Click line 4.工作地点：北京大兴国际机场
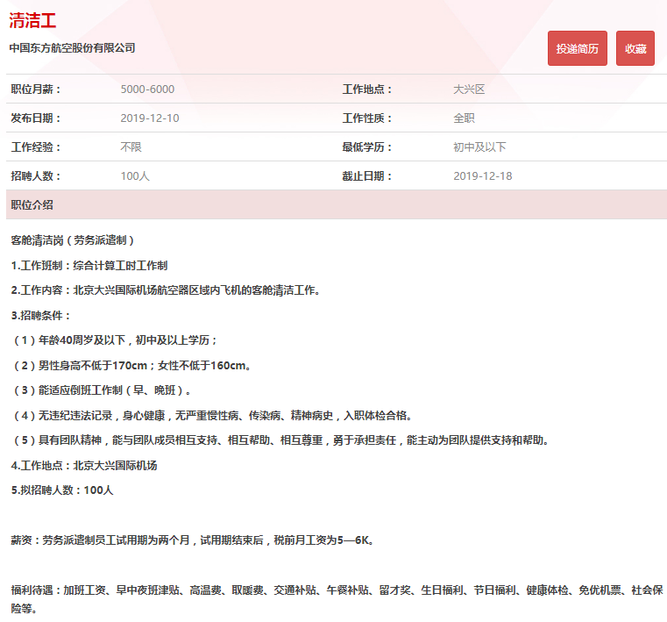The image size is (667, 622). click(84, 465)
